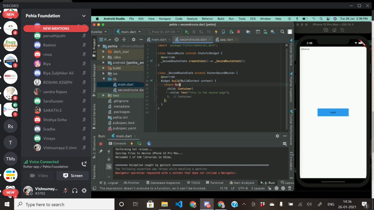The image size is (374, 210).
Task: Click the locate target icon in Project panel
Action: coord(117,40)
